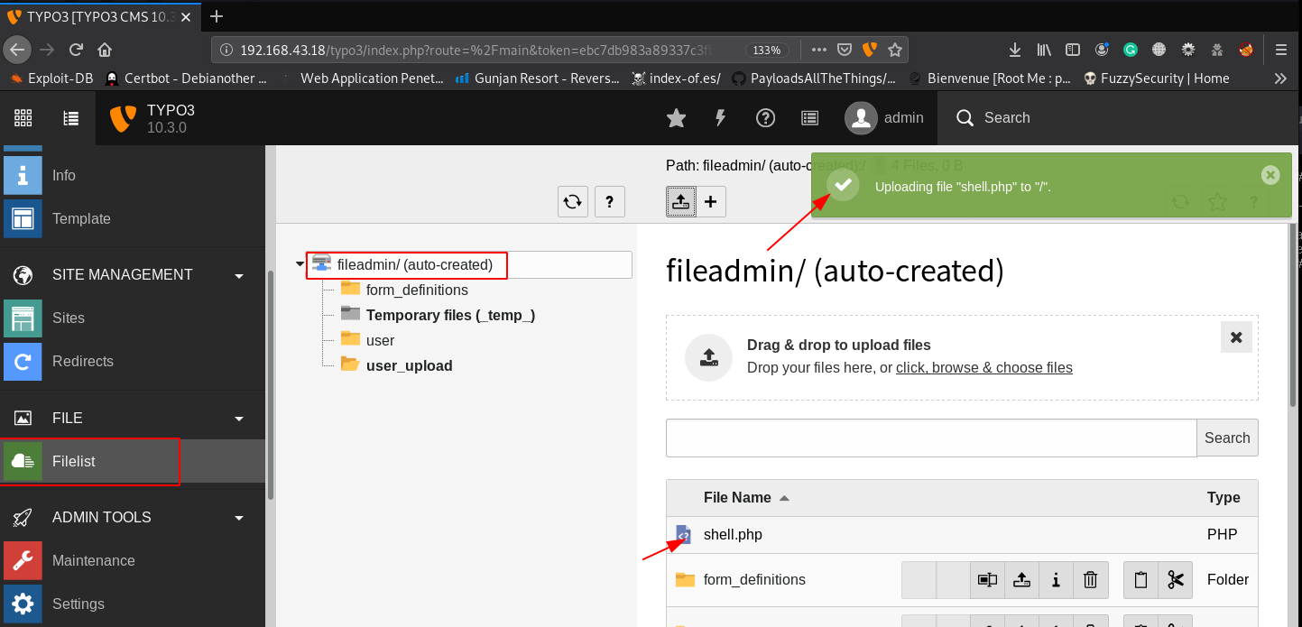Collapse the FILE module section
This screenshot has width=1302, height=627.
coord(239,419)
